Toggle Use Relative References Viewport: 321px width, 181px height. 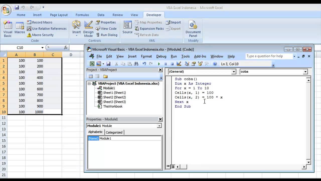[x=47, y=29]
